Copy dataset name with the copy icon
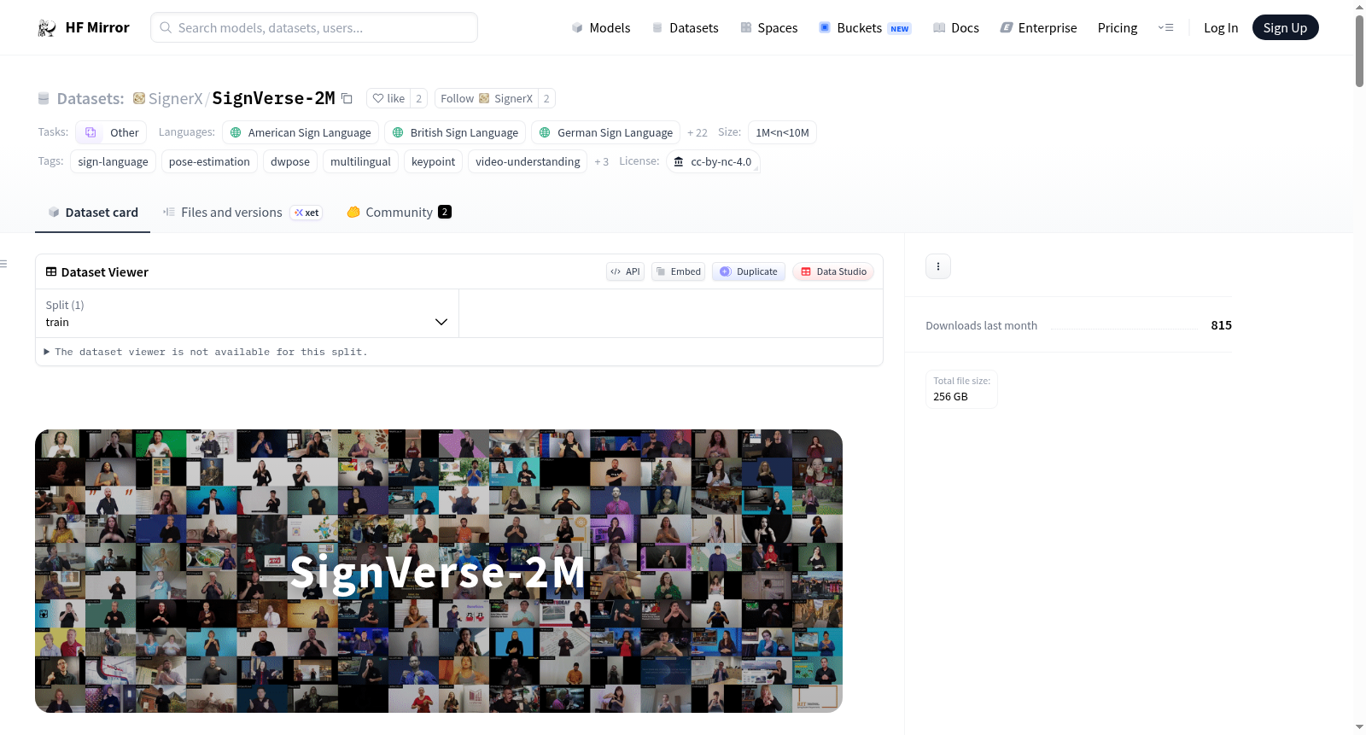The image size is (1366, 735). [347, 98]
